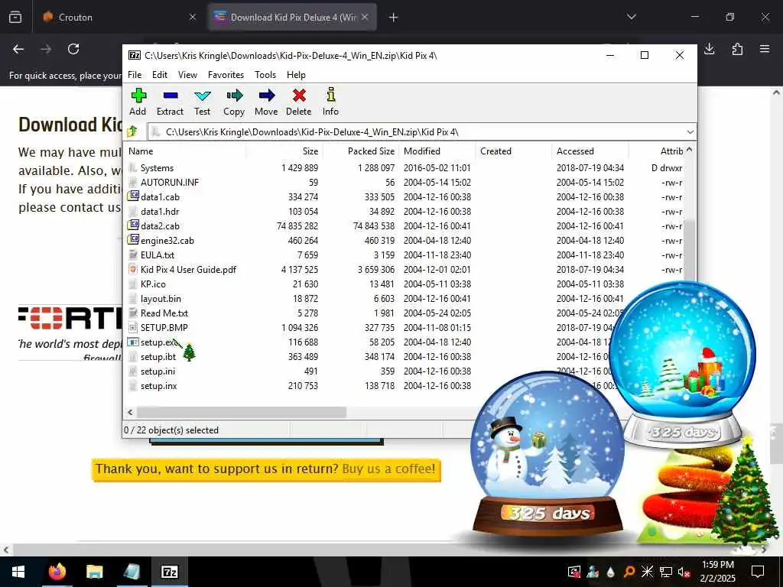Open the Tools menu

click(265, 74)
